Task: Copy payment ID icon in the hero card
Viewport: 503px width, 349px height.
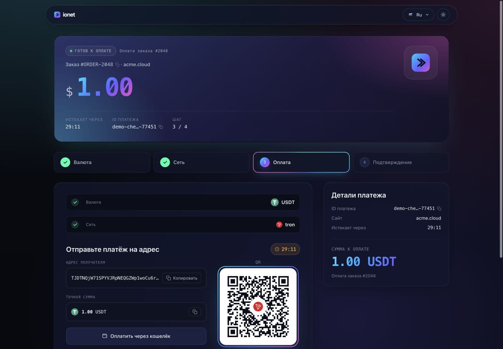Action: click(x=161, y=127)
